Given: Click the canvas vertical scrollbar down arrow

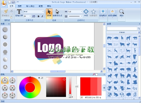Looking at the screenshot, I should pyautogui.click(x=104, y=69).
